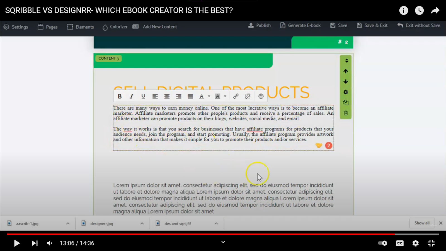Open options for aascrib-1.jpg download

click(x=68, y=223)
